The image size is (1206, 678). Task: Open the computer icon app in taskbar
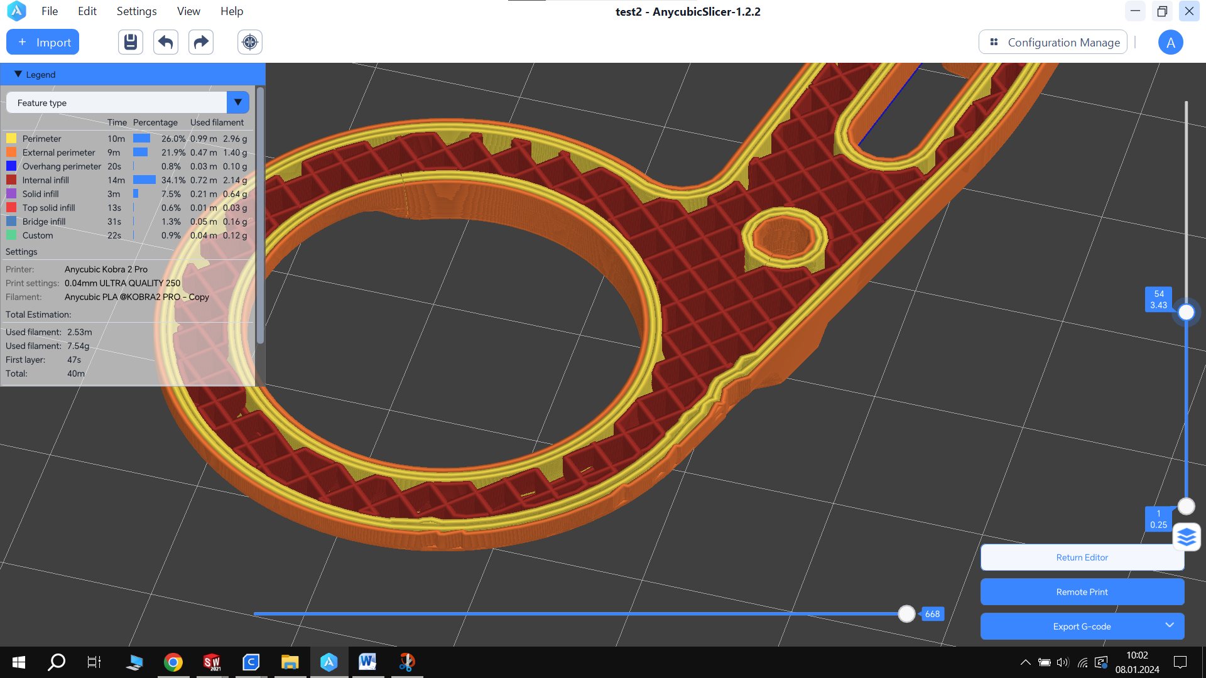(x=134, y=662)
